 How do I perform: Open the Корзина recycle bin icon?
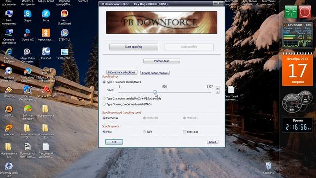pyautogui.click(x=268, y=168)
